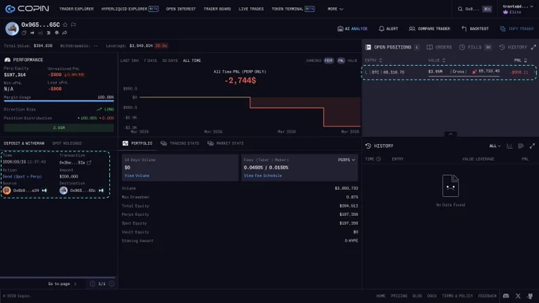
Task: Click the position distribution green bar
Action: (x=59, y=127)
